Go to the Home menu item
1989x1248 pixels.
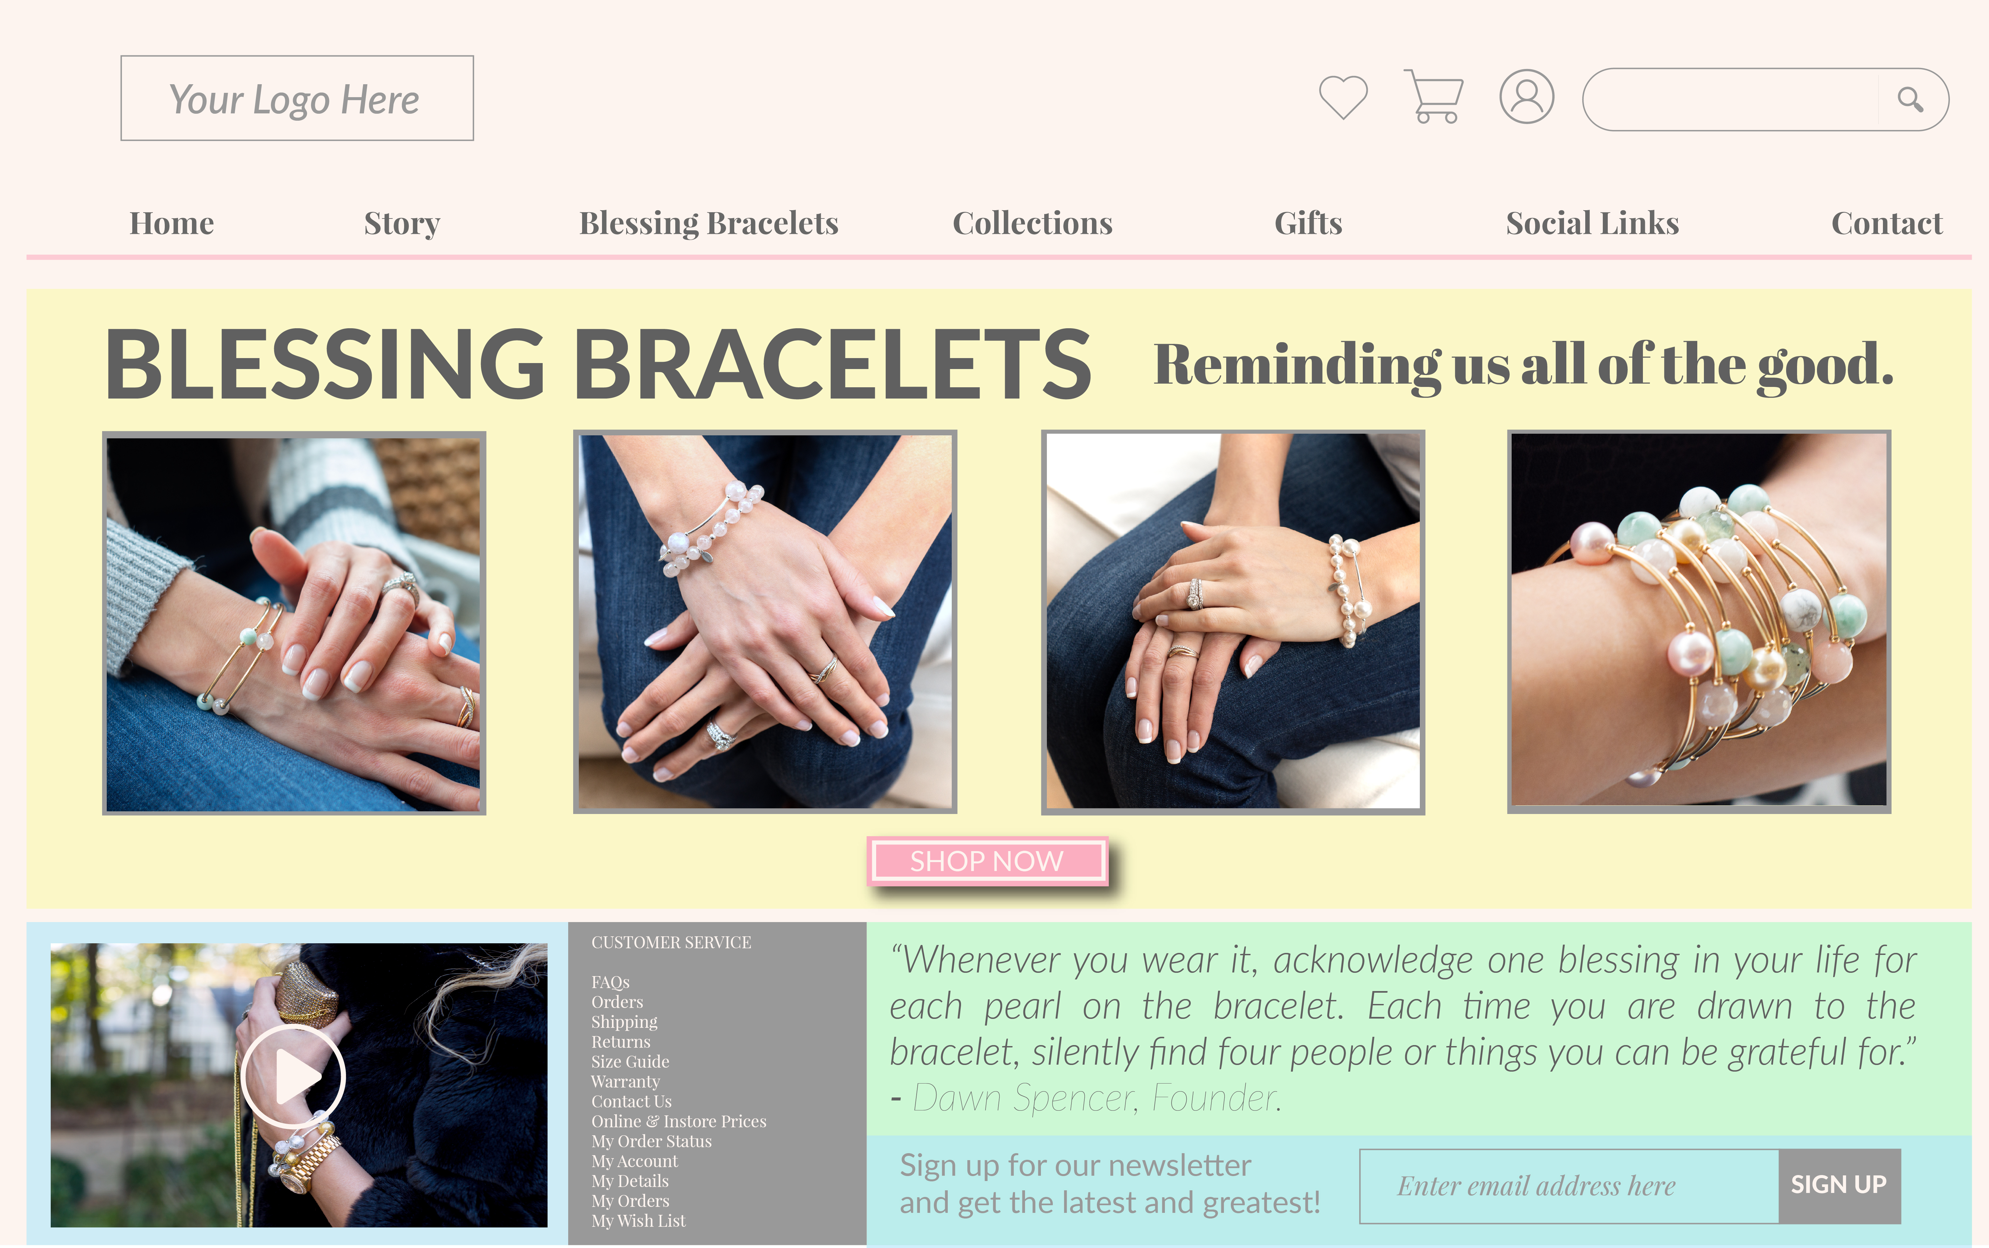(x=172, y=223)
